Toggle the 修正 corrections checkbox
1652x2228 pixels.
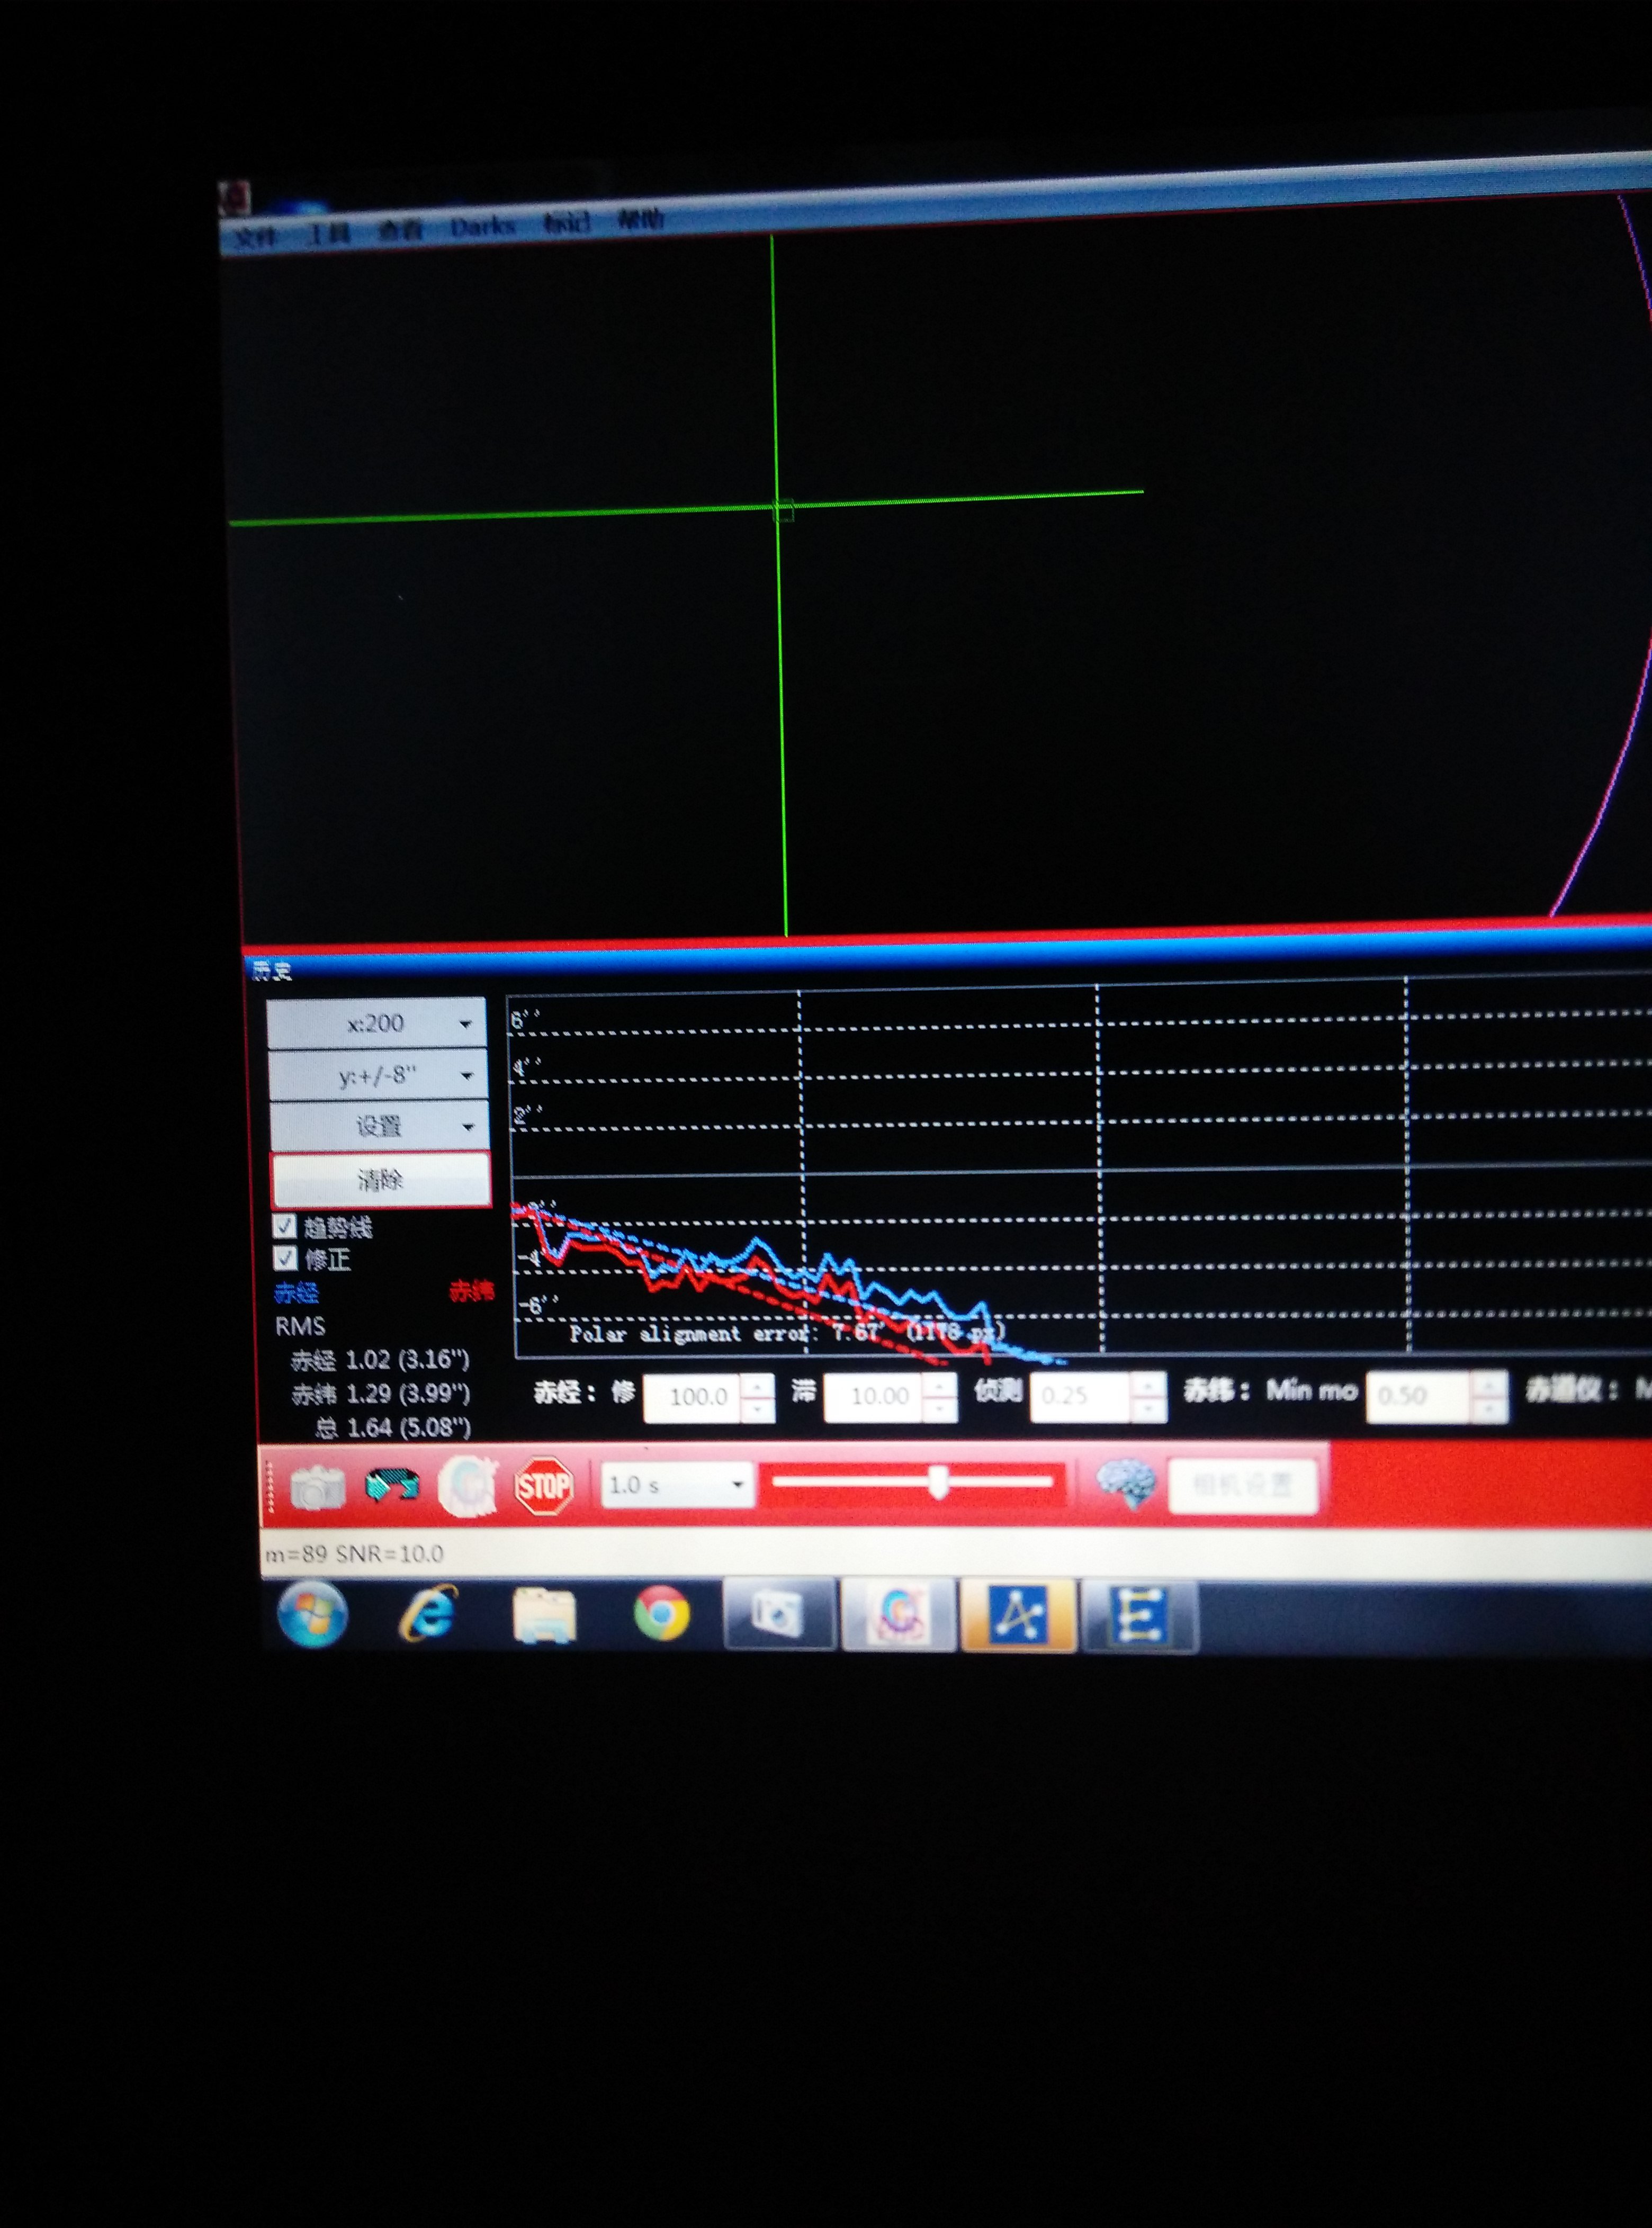286,1258
